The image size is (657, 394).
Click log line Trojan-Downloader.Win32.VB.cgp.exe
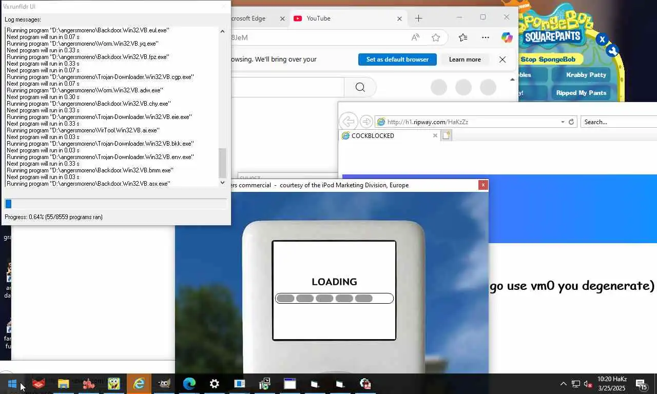click(x=100, y=77)
